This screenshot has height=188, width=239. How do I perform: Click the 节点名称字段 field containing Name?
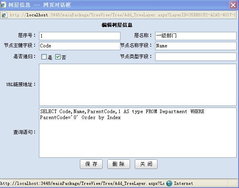coord(196,46)
